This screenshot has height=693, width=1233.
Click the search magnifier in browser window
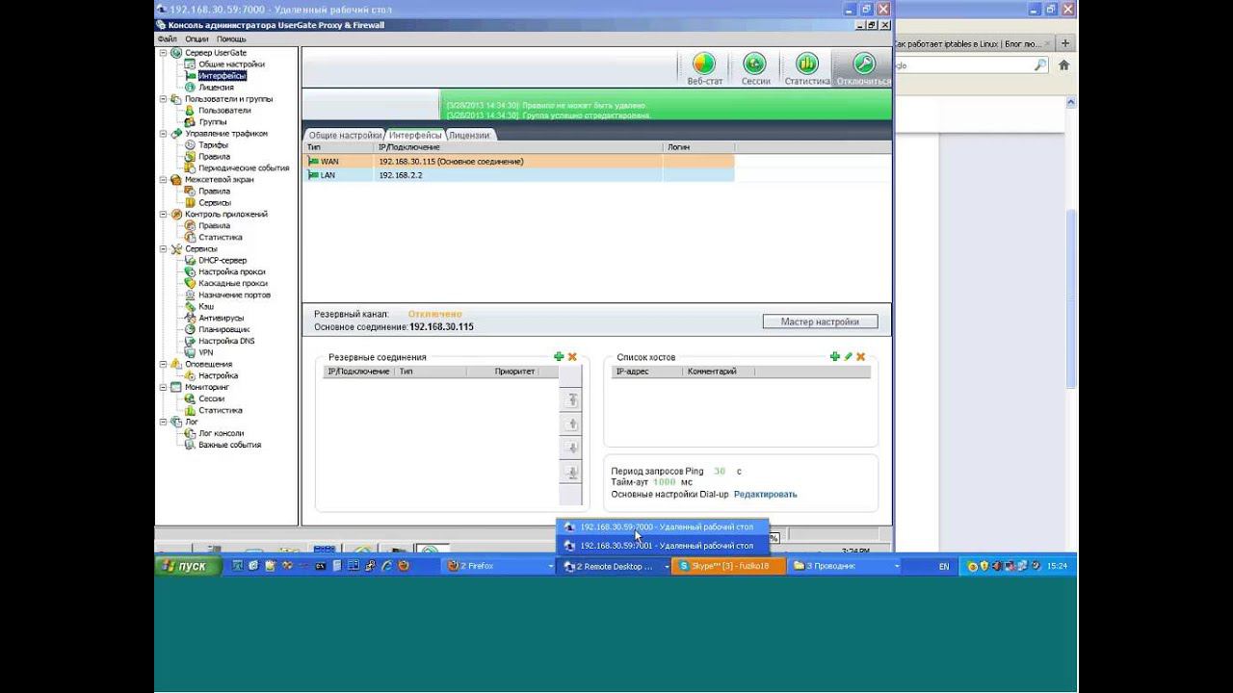click(1040, 65)
